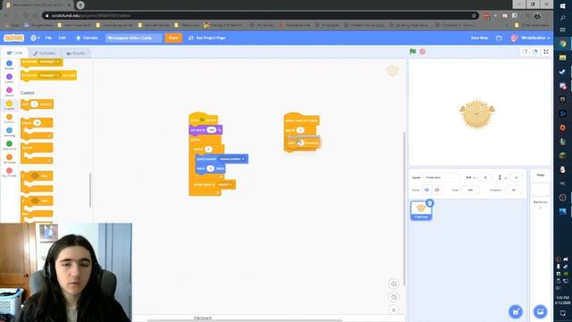Image resolution: width=572 pixels, height=322 pixels.
Task: Open the Backpack panel
Action: [x=203, y=318]
